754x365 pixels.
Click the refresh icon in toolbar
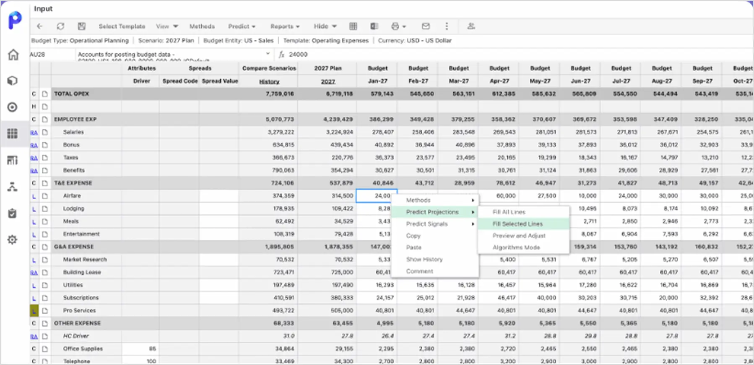(x=60, y=26)
